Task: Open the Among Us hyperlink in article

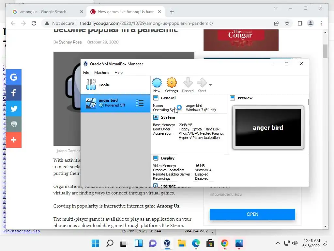Action: [x=168, y=206]
